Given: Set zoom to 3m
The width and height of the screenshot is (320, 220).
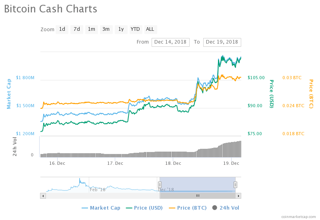Looking at the screenshot, I should (106, 29).
